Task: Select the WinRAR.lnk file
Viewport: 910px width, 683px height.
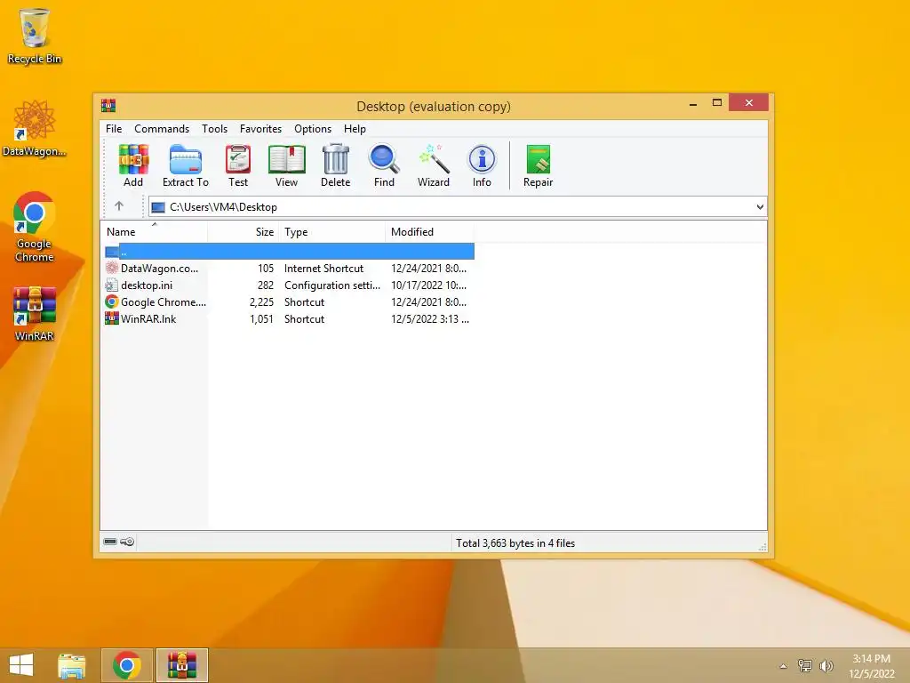Action: point(289,319)
